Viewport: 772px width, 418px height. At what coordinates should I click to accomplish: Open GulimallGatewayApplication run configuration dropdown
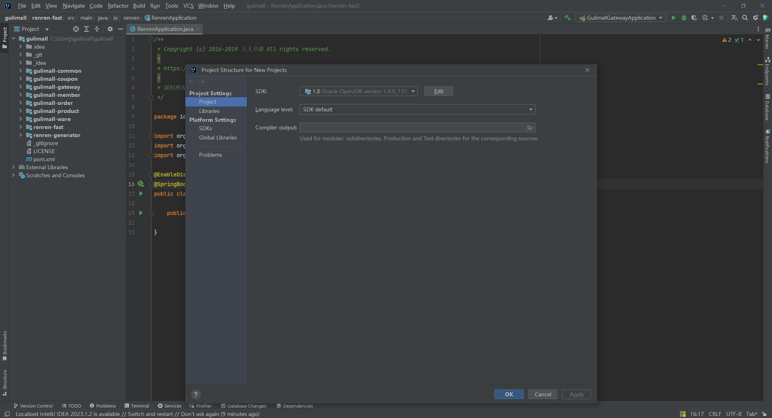(620, 18)
